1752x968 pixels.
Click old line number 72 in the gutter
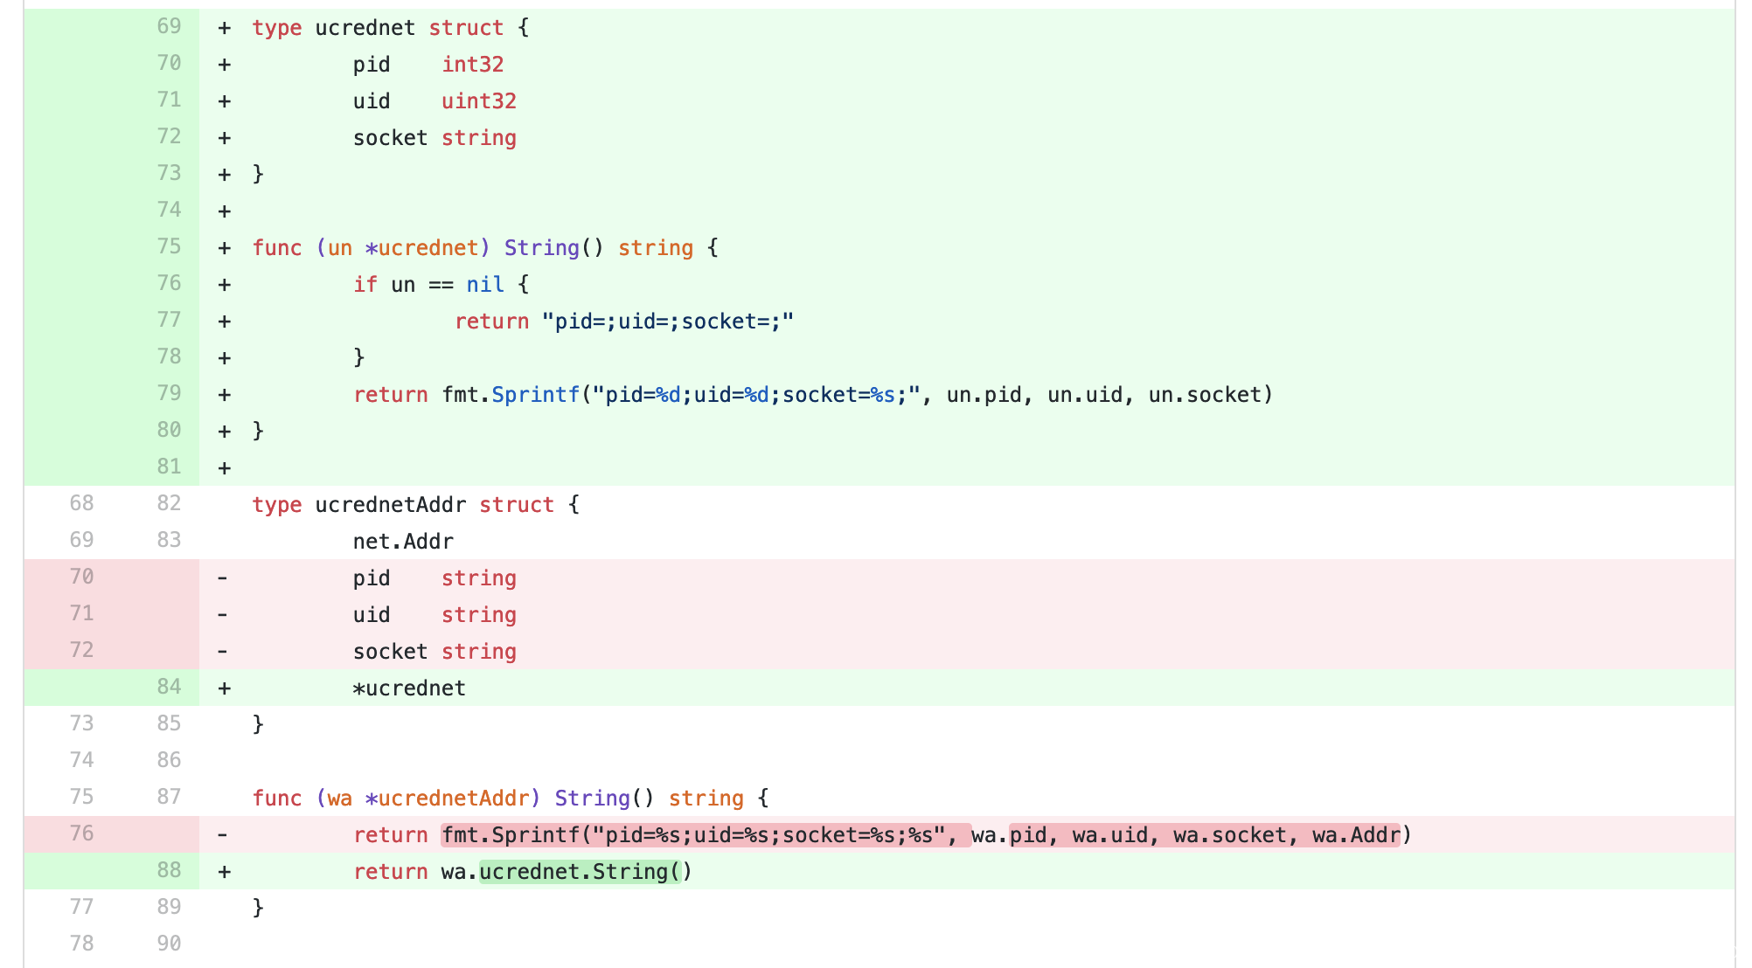click(x=81, y=650)
